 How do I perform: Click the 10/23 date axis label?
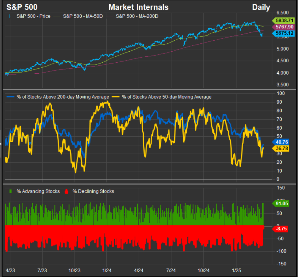coord(74,270)
